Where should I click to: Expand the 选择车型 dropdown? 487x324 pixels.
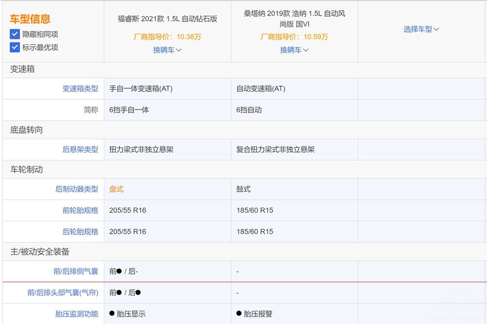coord(421,29)
